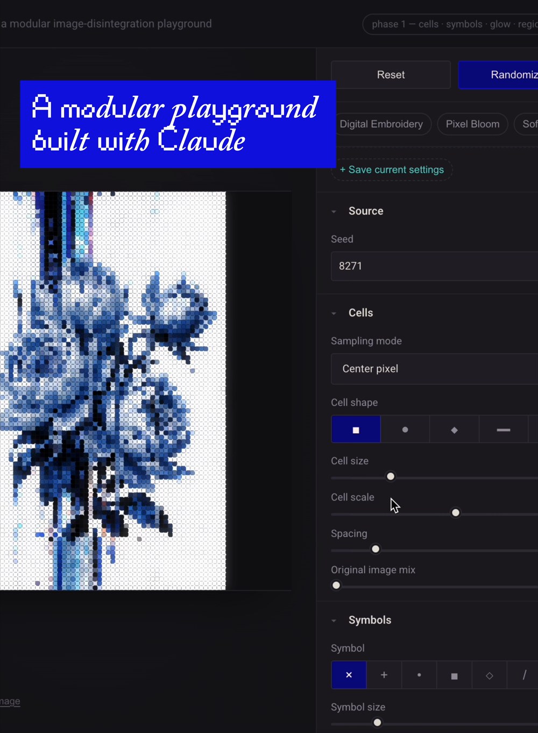The image size is (538, 733).
Task: Select the dash cell shape
Action: (x=504, y=429)
